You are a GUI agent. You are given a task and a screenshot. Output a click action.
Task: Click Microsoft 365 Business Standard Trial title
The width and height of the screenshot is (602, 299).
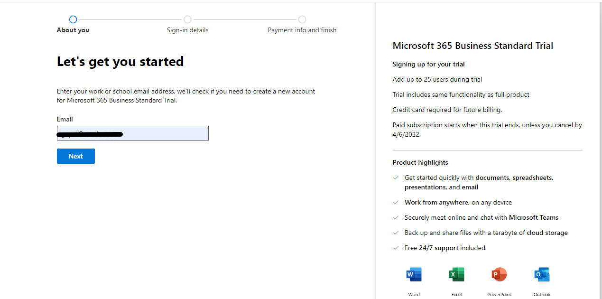pyautogui.click(x=473, y=46)
